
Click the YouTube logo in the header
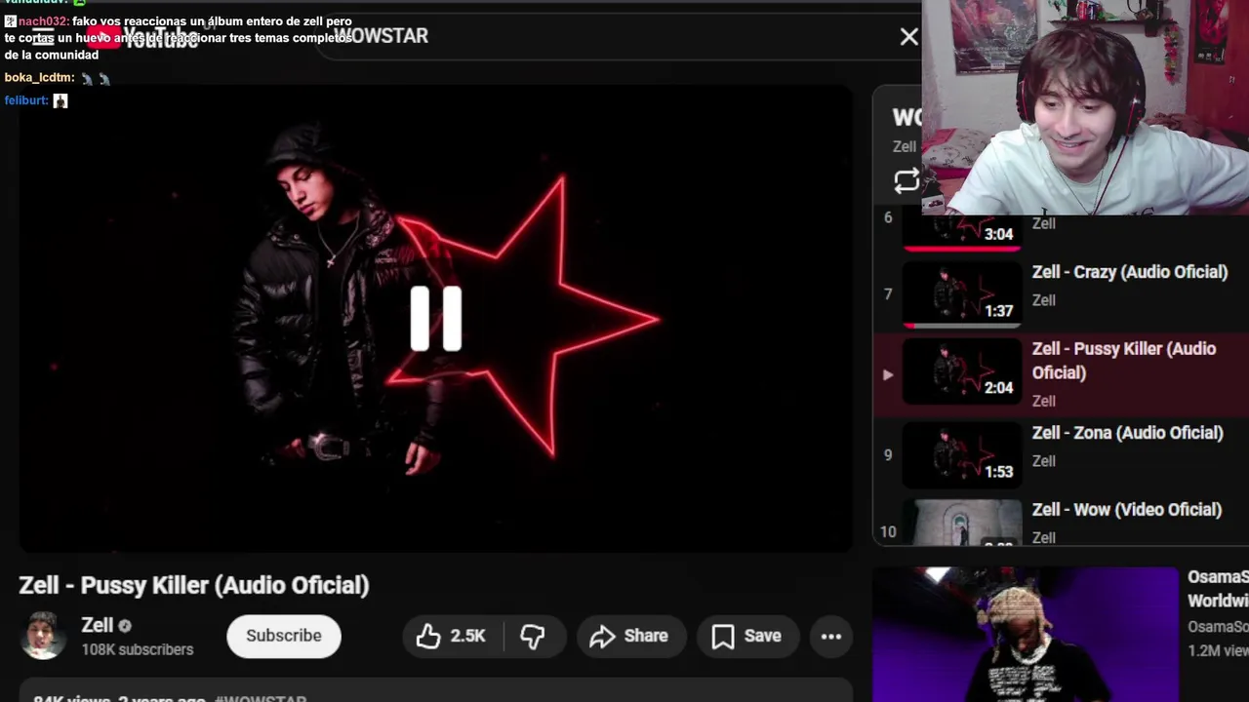[142, 38]
